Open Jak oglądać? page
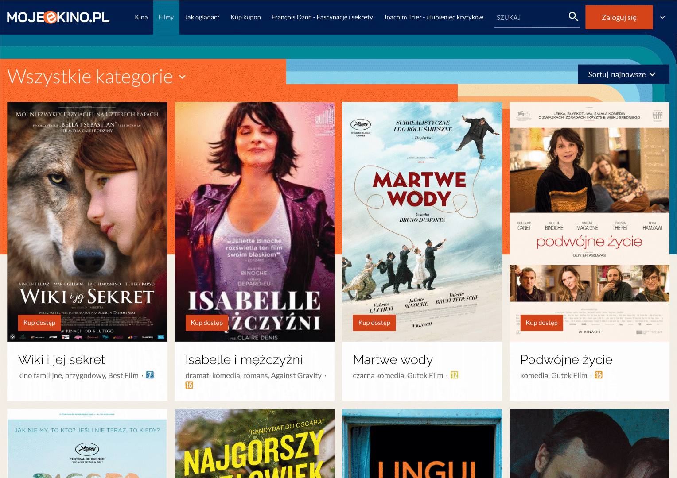 tap(202, 17)
